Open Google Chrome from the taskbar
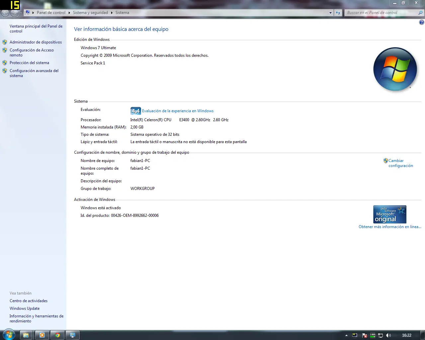Image resolution: width=425 pixels, height=340 pixels. [x=57, y=335]
